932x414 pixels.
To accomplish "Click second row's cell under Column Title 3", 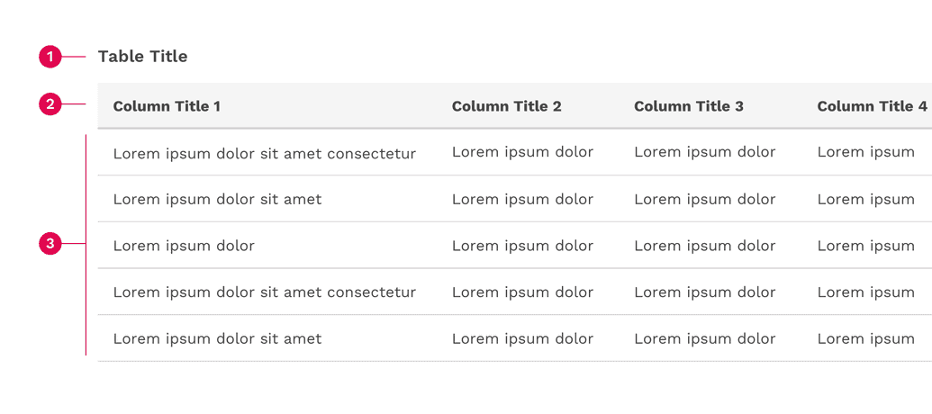I will [x=704, y=200].
